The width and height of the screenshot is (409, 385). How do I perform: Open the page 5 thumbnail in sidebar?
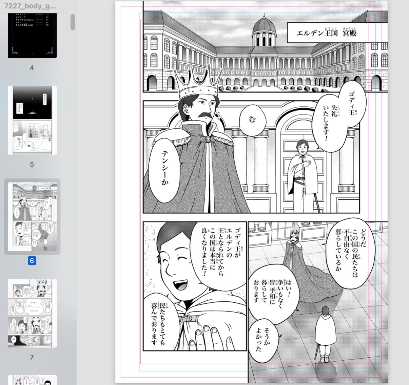(32, 121)
